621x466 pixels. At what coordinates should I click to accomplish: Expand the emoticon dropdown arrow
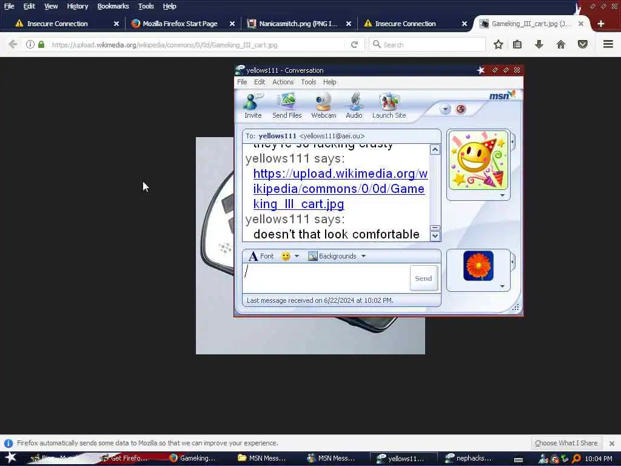[297, 257]
